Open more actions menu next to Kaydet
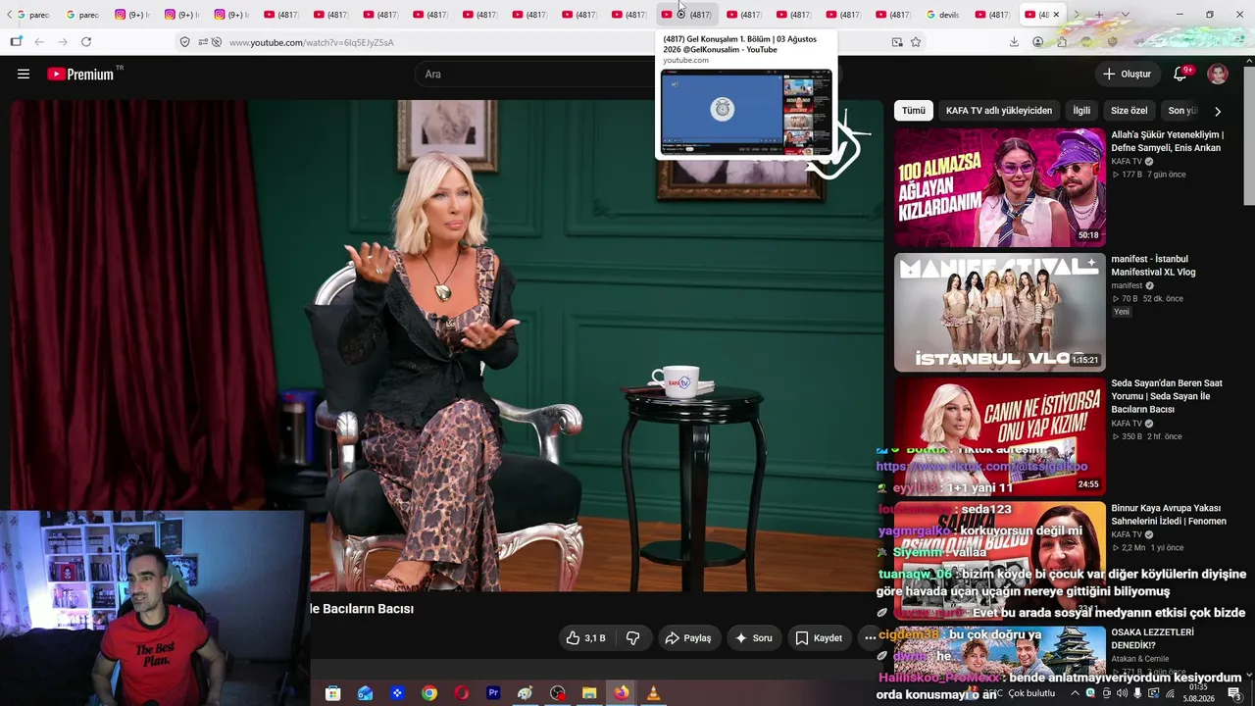The width and height of the screenshot is (1255, 706). pos(870,637)
